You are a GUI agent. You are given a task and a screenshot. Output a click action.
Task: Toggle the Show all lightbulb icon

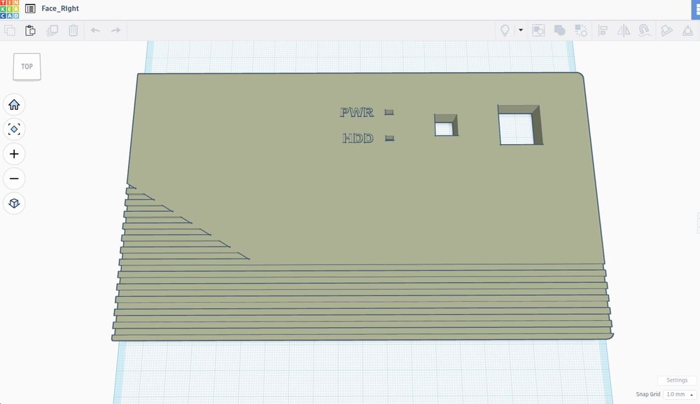pos(505,30)
